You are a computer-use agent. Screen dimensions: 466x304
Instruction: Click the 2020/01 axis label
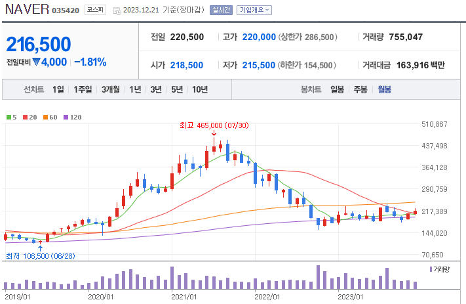(101, 297)
